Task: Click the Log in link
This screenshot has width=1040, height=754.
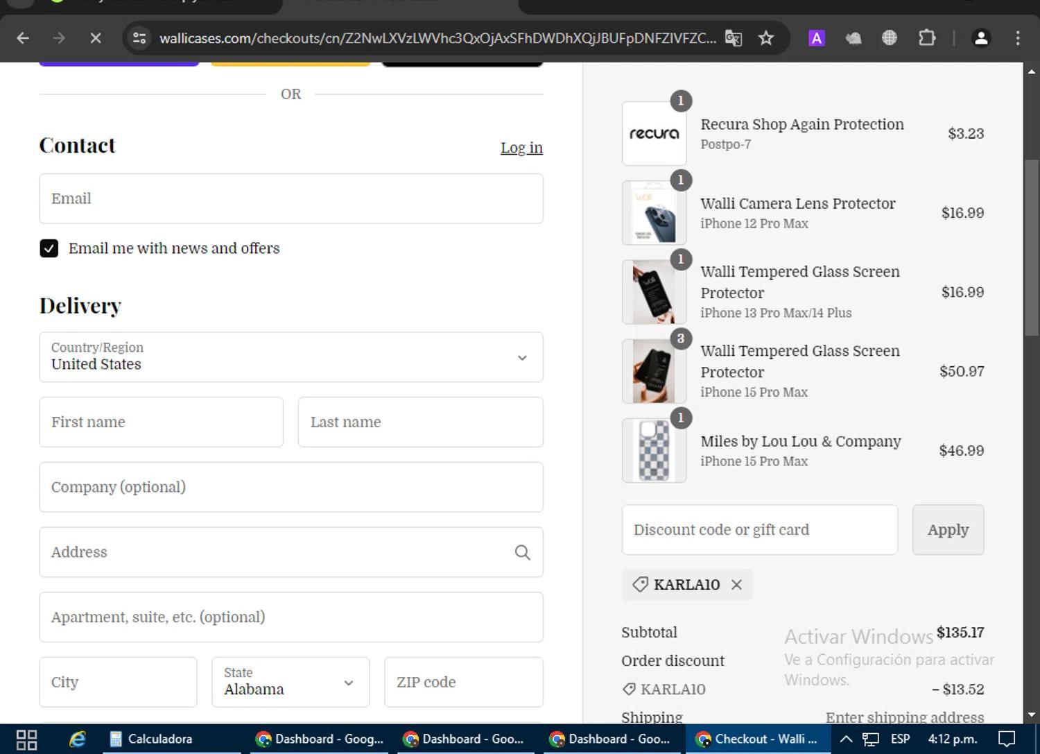Action: coord(521,148)
